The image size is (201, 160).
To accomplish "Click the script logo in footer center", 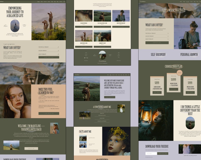I will coord(102,61).
